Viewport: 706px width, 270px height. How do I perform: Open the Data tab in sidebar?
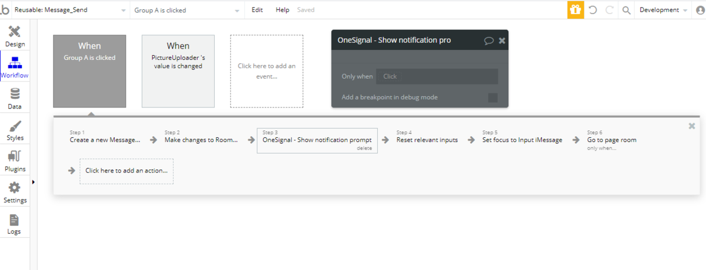(15, 99)
